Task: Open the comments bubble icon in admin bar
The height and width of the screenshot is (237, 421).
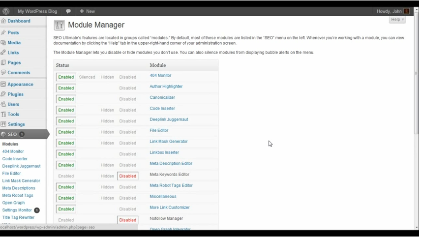Action: (68, 11)
